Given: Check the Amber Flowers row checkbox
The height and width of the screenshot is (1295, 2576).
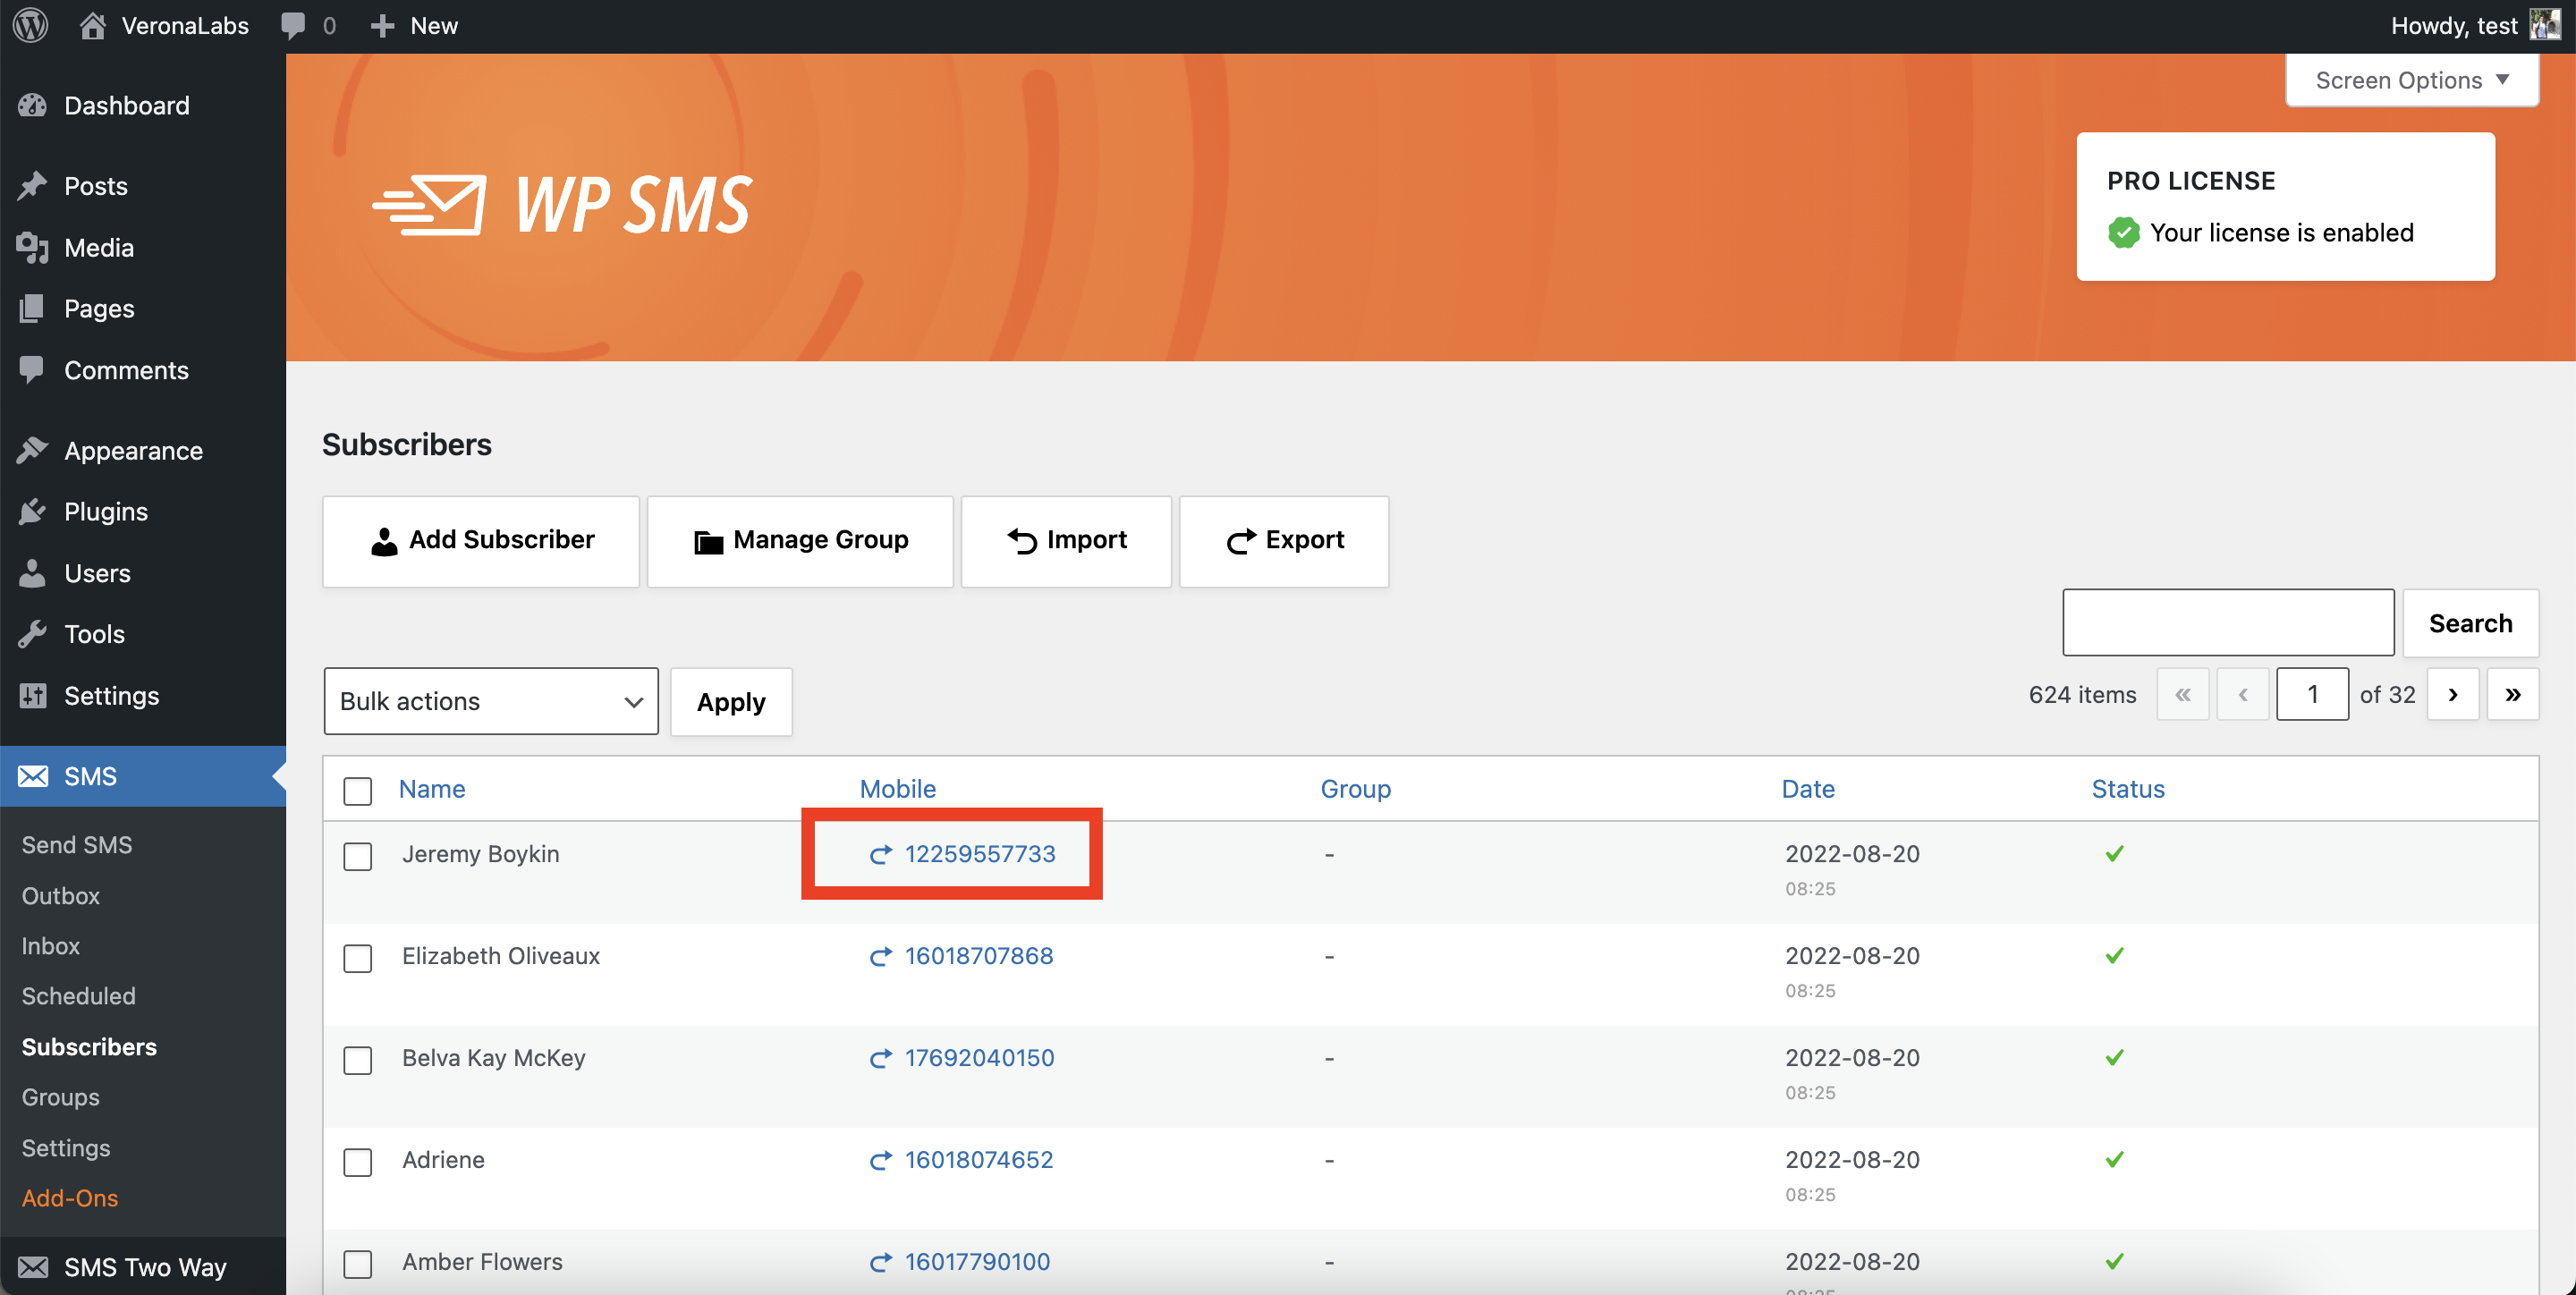Looking at the screenshot, I should (x=357, y=1264).
